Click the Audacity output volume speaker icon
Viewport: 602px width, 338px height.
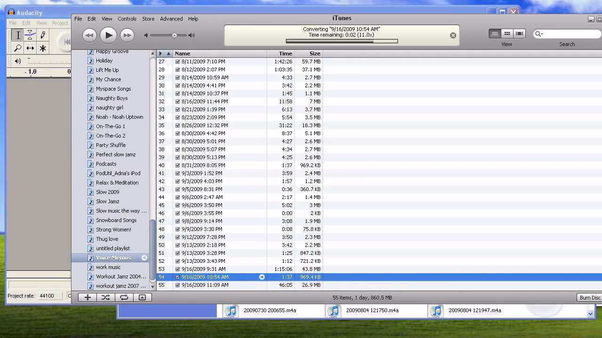tap(18, 61)
